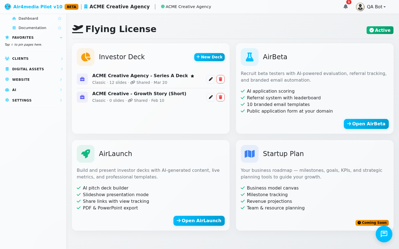
Task: Click the notification bell icon
Action: 346,7
